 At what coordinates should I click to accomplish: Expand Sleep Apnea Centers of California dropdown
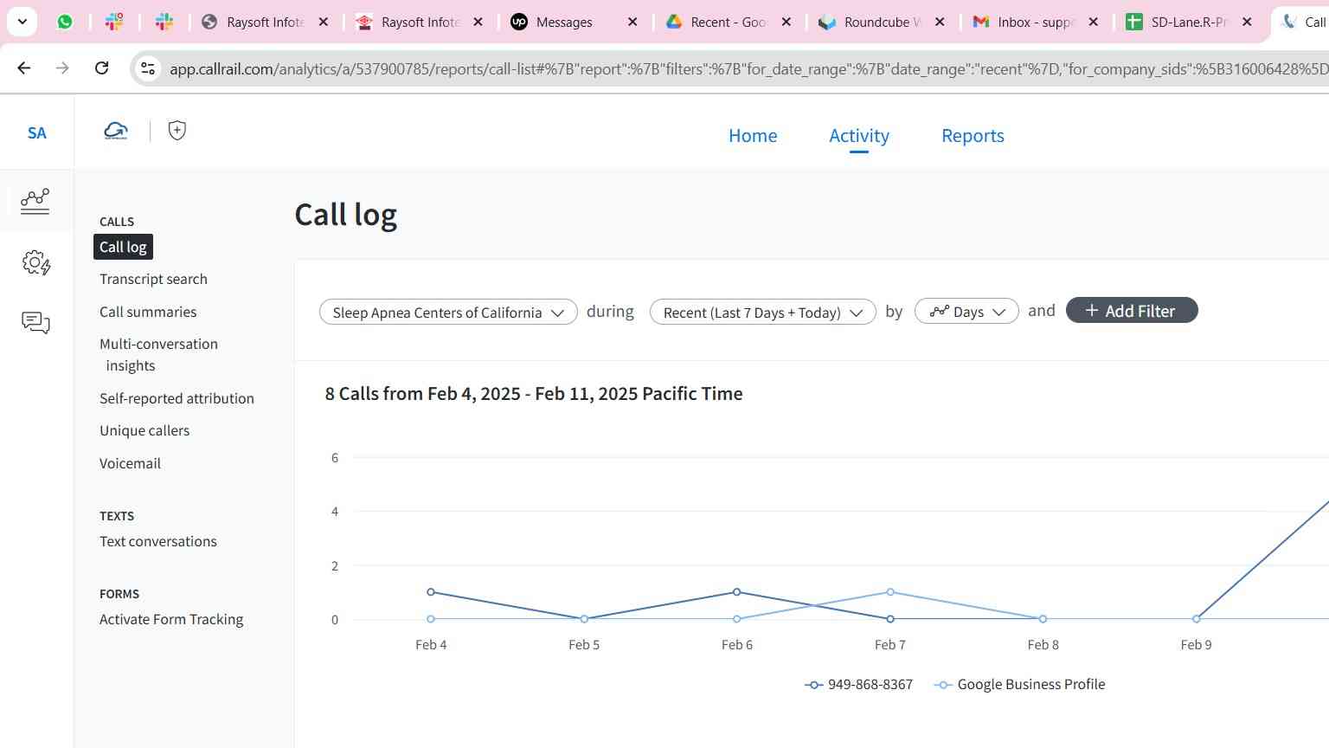pos(448,313)
